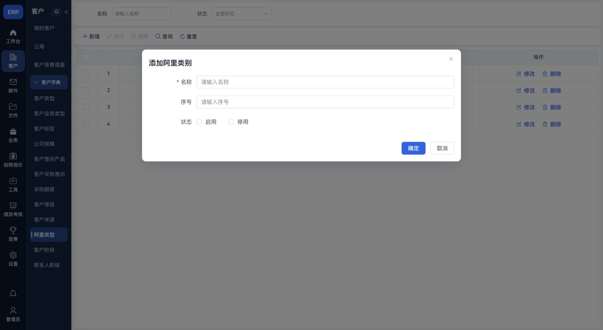Check the row 2 checkbox

pyautogui.click(x=87, y=90)
